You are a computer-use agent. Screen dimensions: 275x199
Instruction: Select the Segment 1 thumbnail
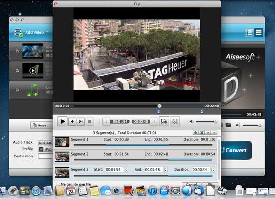pos(62,142)
